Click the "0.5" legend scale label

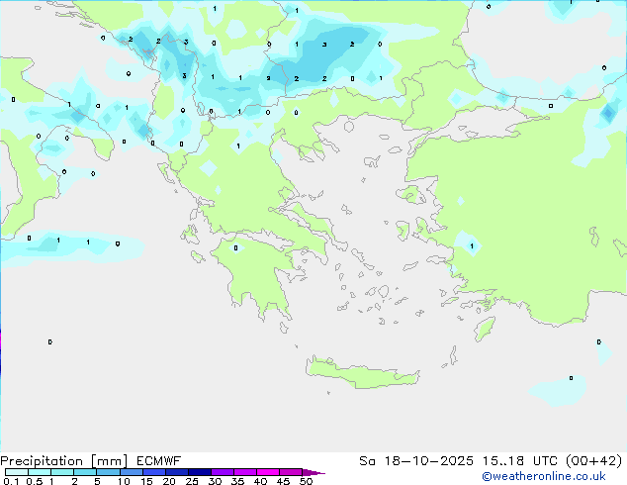35,481
